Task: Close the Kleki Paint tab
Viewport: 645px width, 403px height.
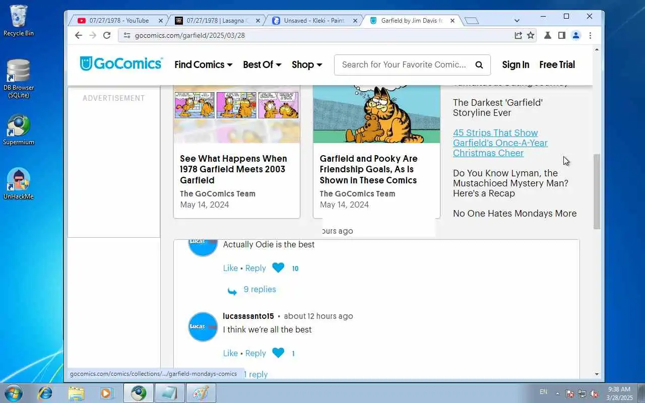Action: pyautogui.click(x=355, y=21)
